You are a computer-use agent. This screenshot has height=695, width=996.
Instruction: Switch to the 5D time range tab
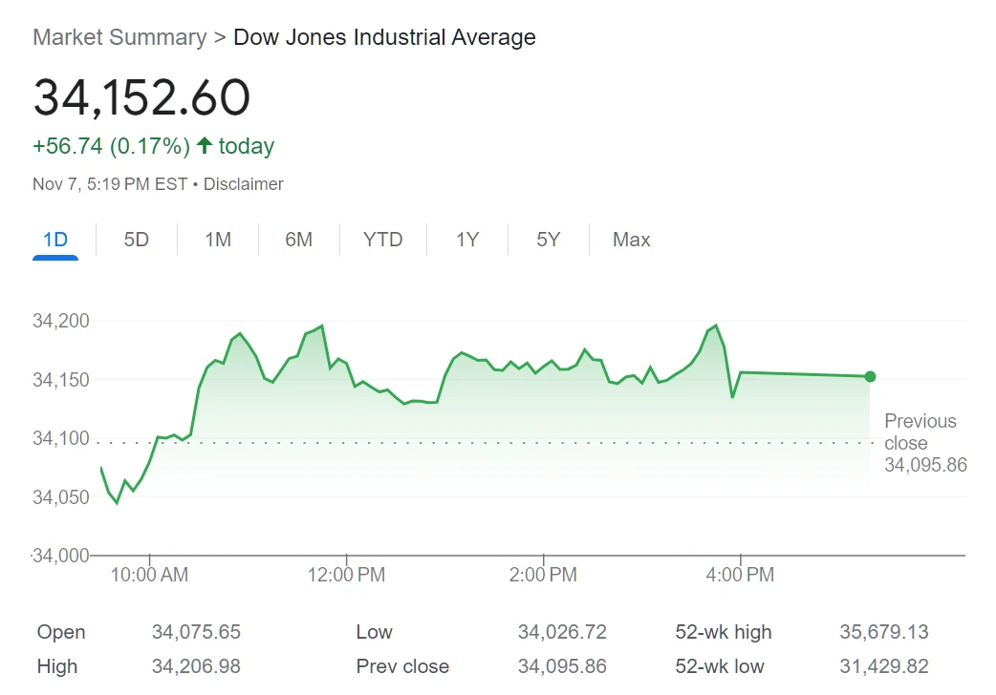coord(136,240)
